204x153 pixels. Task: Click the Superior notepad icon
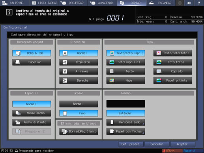pyautogui.click(x=17, y=62)
